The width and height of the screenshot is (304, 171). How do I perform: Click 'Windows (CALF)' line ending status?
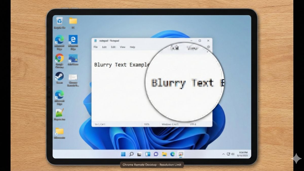pos(170,124)
